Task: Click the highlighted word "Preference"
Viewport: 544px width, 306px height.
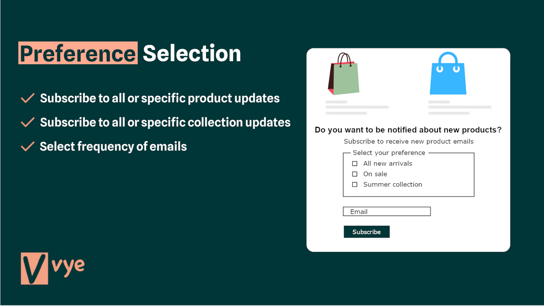Action: tap(77, 53)
